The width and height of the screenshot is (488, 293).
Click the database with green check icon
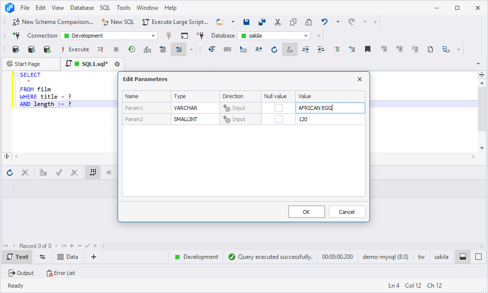(47, 49)
